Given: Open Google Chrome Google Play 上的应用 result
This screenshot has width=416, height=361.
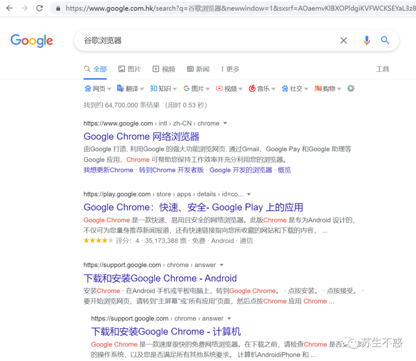Looking at the screenshot, I should point(193,207).
